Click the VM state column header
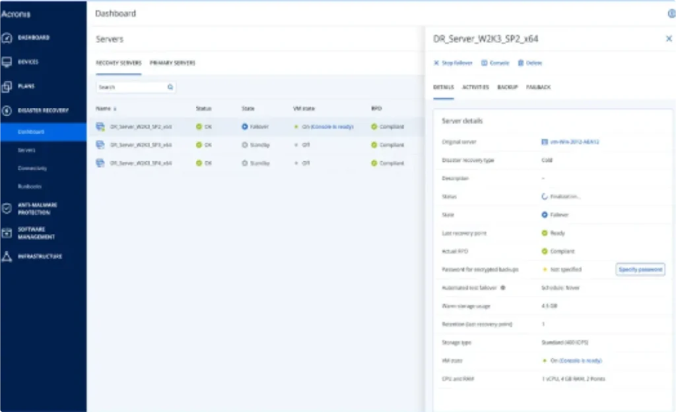 pyautogui.click(x=304, y=109)
